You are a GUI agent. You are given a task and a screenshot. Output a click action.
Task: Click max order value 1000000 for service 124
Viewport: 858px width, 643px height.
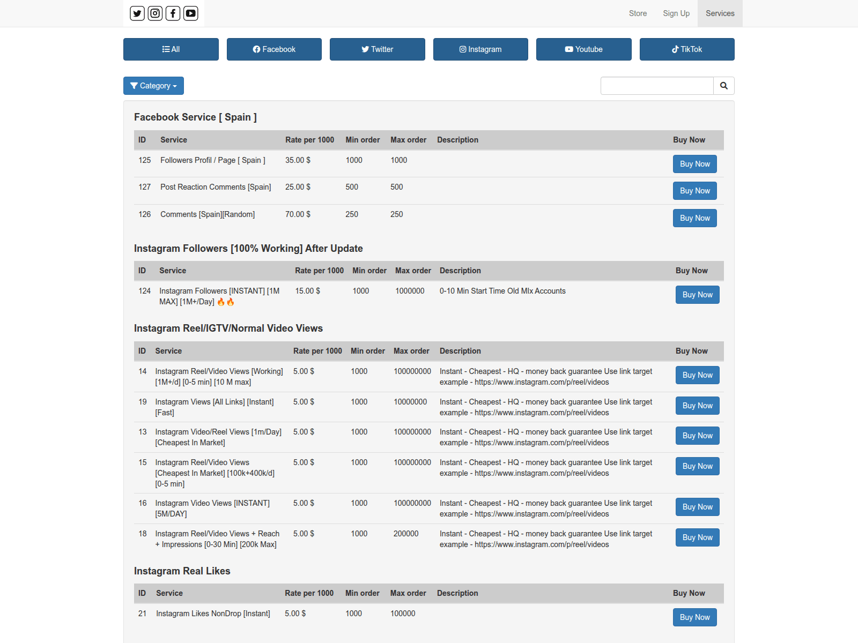410,291
